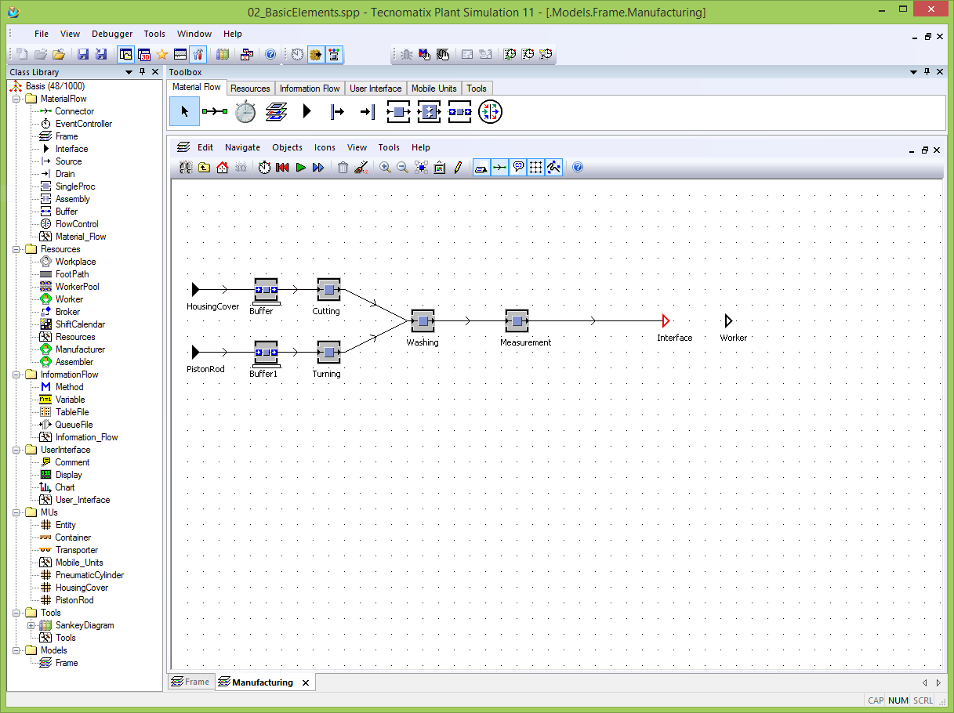This screenshot has width=954, height=713.
Task: Toggle the console button in the main toolbar
Action: pos(180,54)
